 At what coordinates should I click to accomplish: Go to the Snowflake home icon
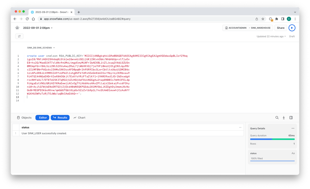pyautogui.click(x=17, y=28)
